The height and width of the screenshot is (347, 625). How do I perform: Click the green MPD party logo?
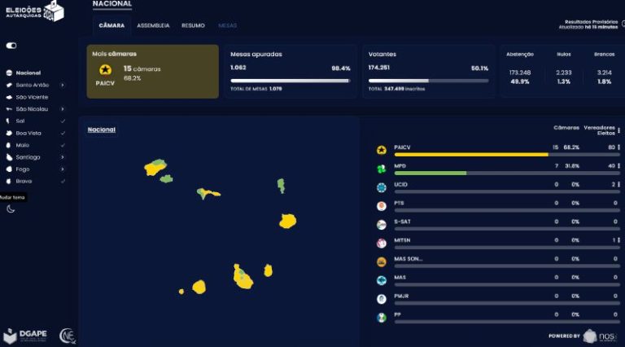tap(380, 168)
